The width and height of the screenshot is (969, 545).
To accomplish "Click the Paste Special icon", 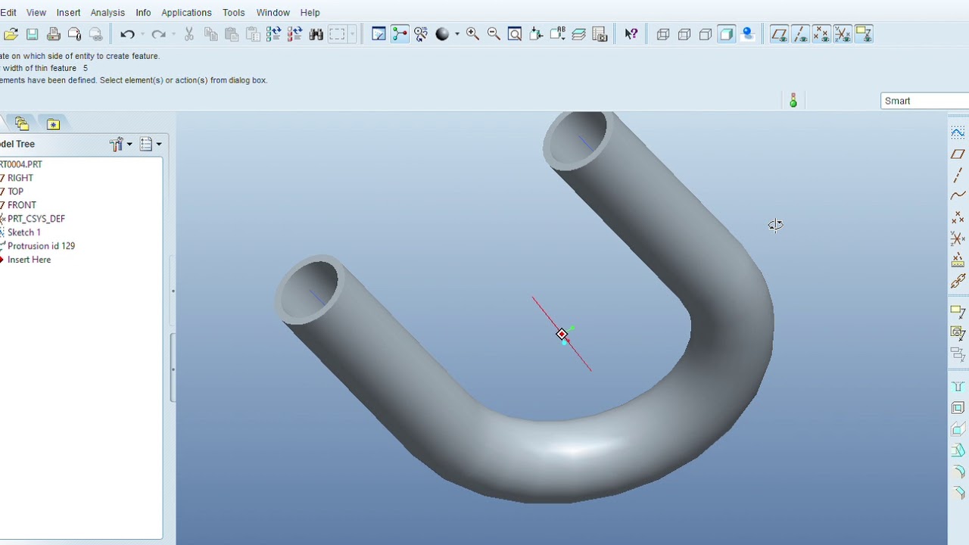I will [x=253, y=34].
